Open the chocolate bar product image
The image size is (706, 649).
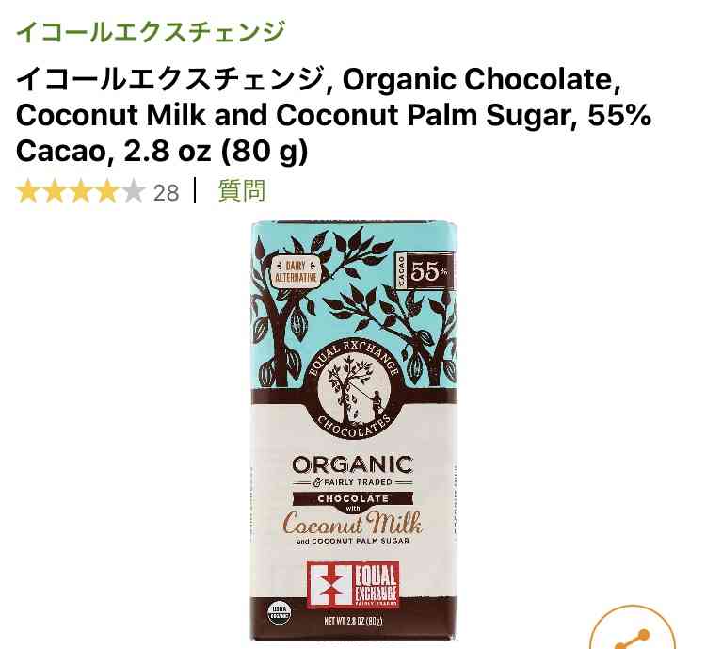[354, 430]
